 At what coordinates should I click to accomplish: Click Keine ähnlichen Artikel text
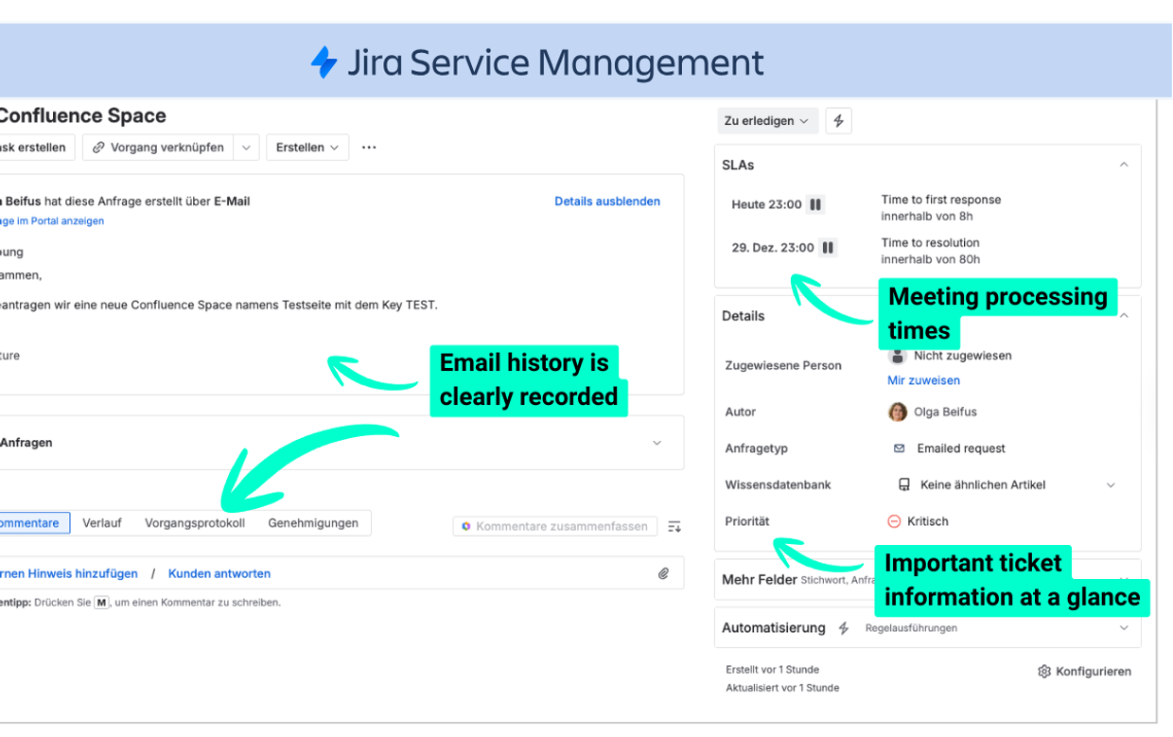tap(983, 485)
